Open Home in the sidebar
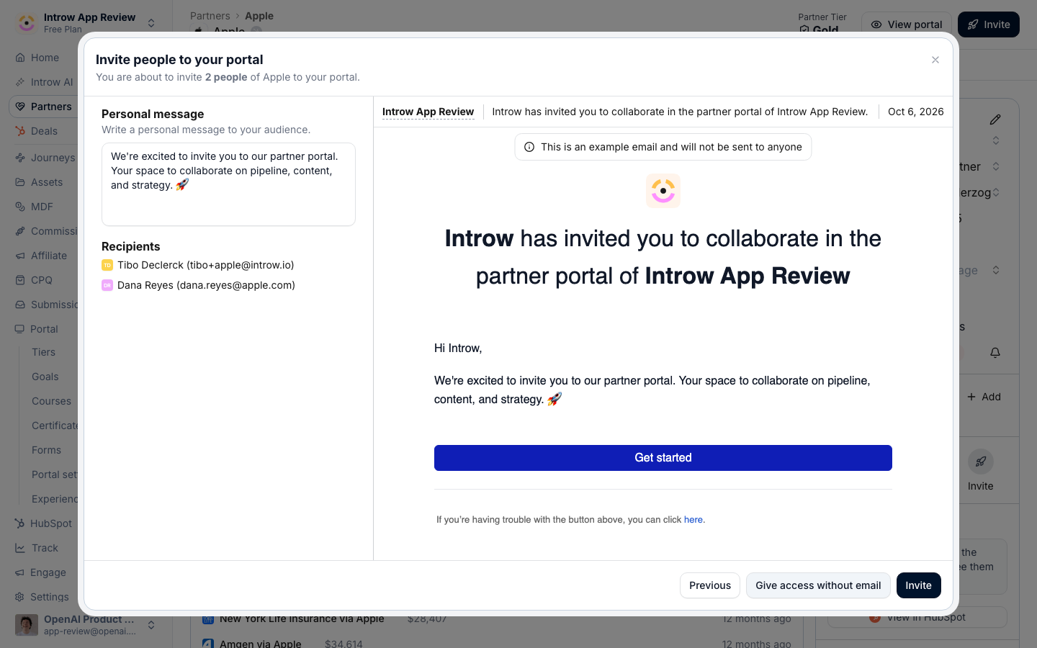 45,58
